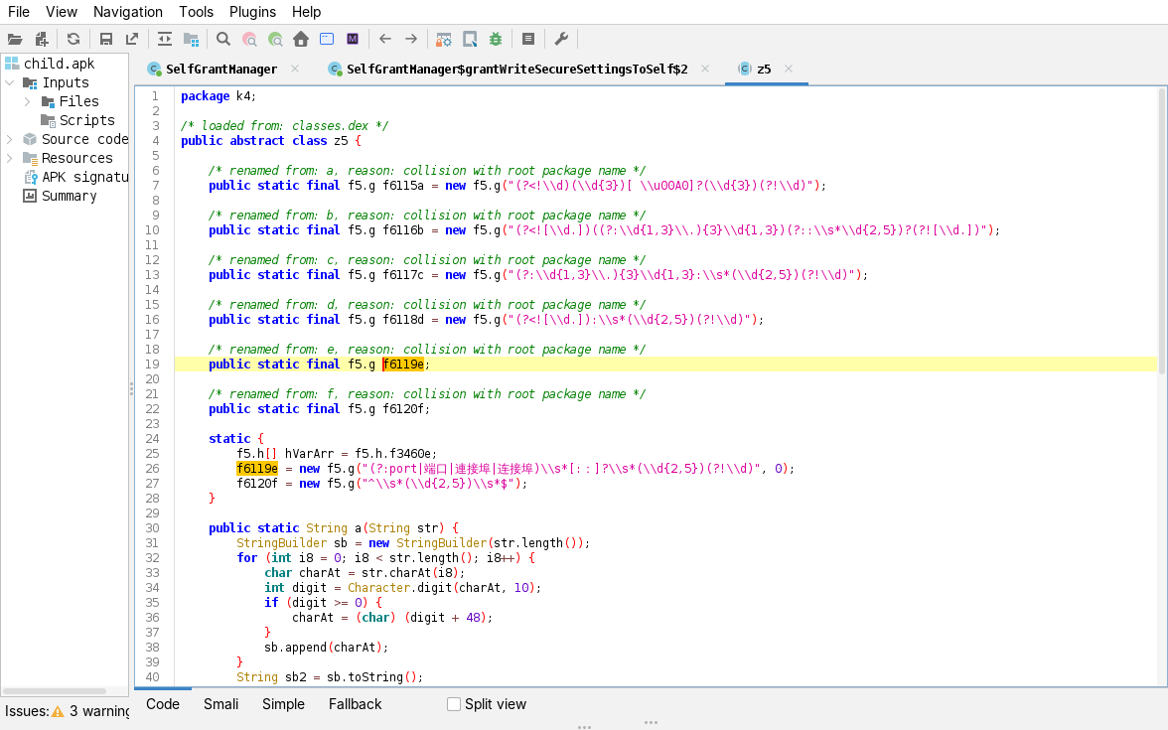
Task: Toggle the deobfuscation icon with the lock
Action: 444,39
